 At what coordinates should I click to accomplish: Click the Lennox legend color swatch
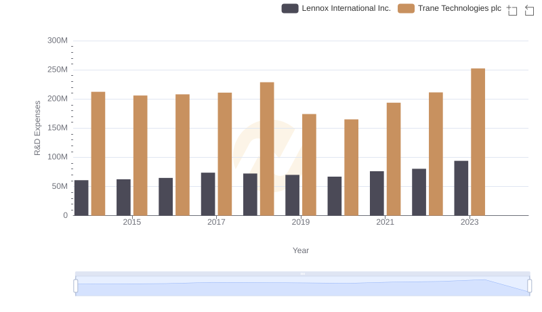pos(290,8)
